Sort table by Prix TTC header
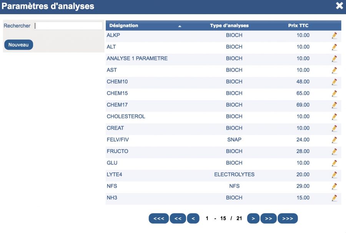Image resolution: width=346 pixels, height=233 pixels. [298, 26]
